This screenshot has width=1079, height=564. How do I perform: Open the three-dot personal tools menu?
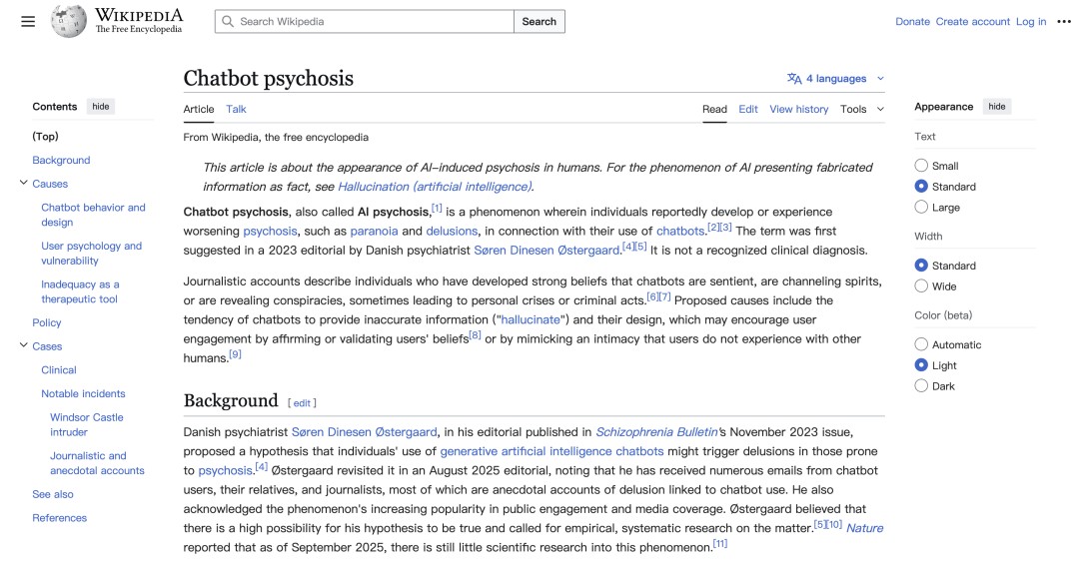[1063, 21]
